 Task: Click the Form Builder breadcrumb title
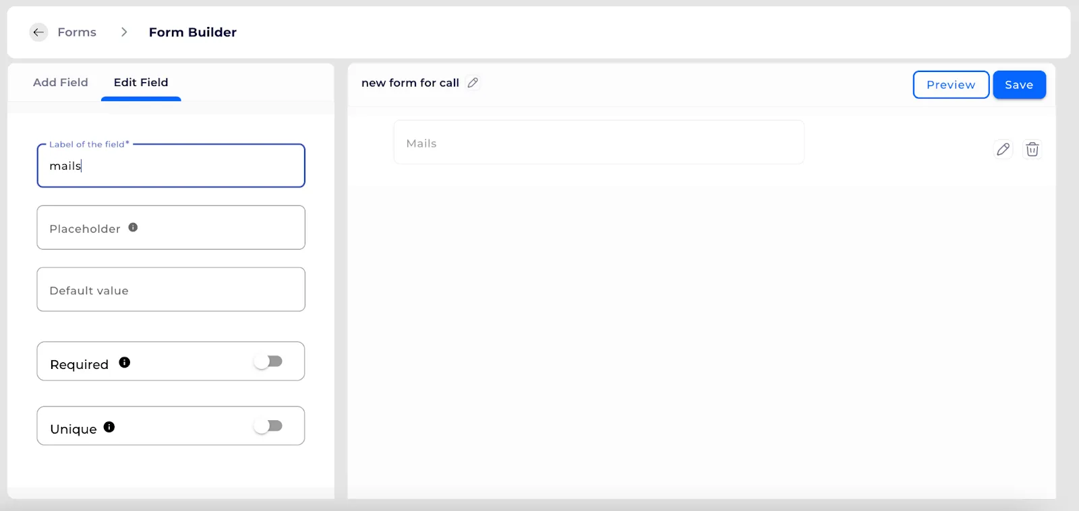(x=193, y=32)
